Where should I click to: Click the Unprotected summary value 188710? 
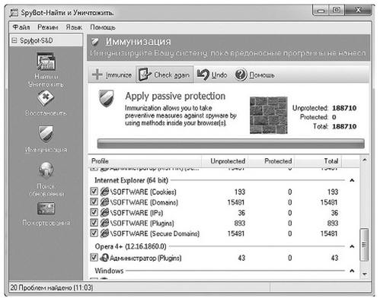pyautogui.click(x=344, y=108)
